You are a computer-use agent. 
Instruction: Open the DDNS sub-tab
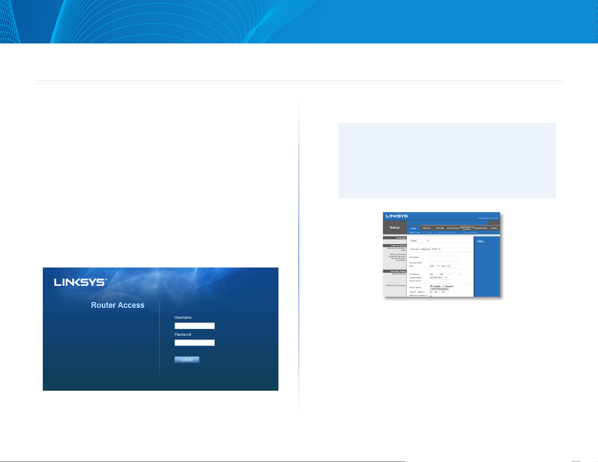(429, 233)
